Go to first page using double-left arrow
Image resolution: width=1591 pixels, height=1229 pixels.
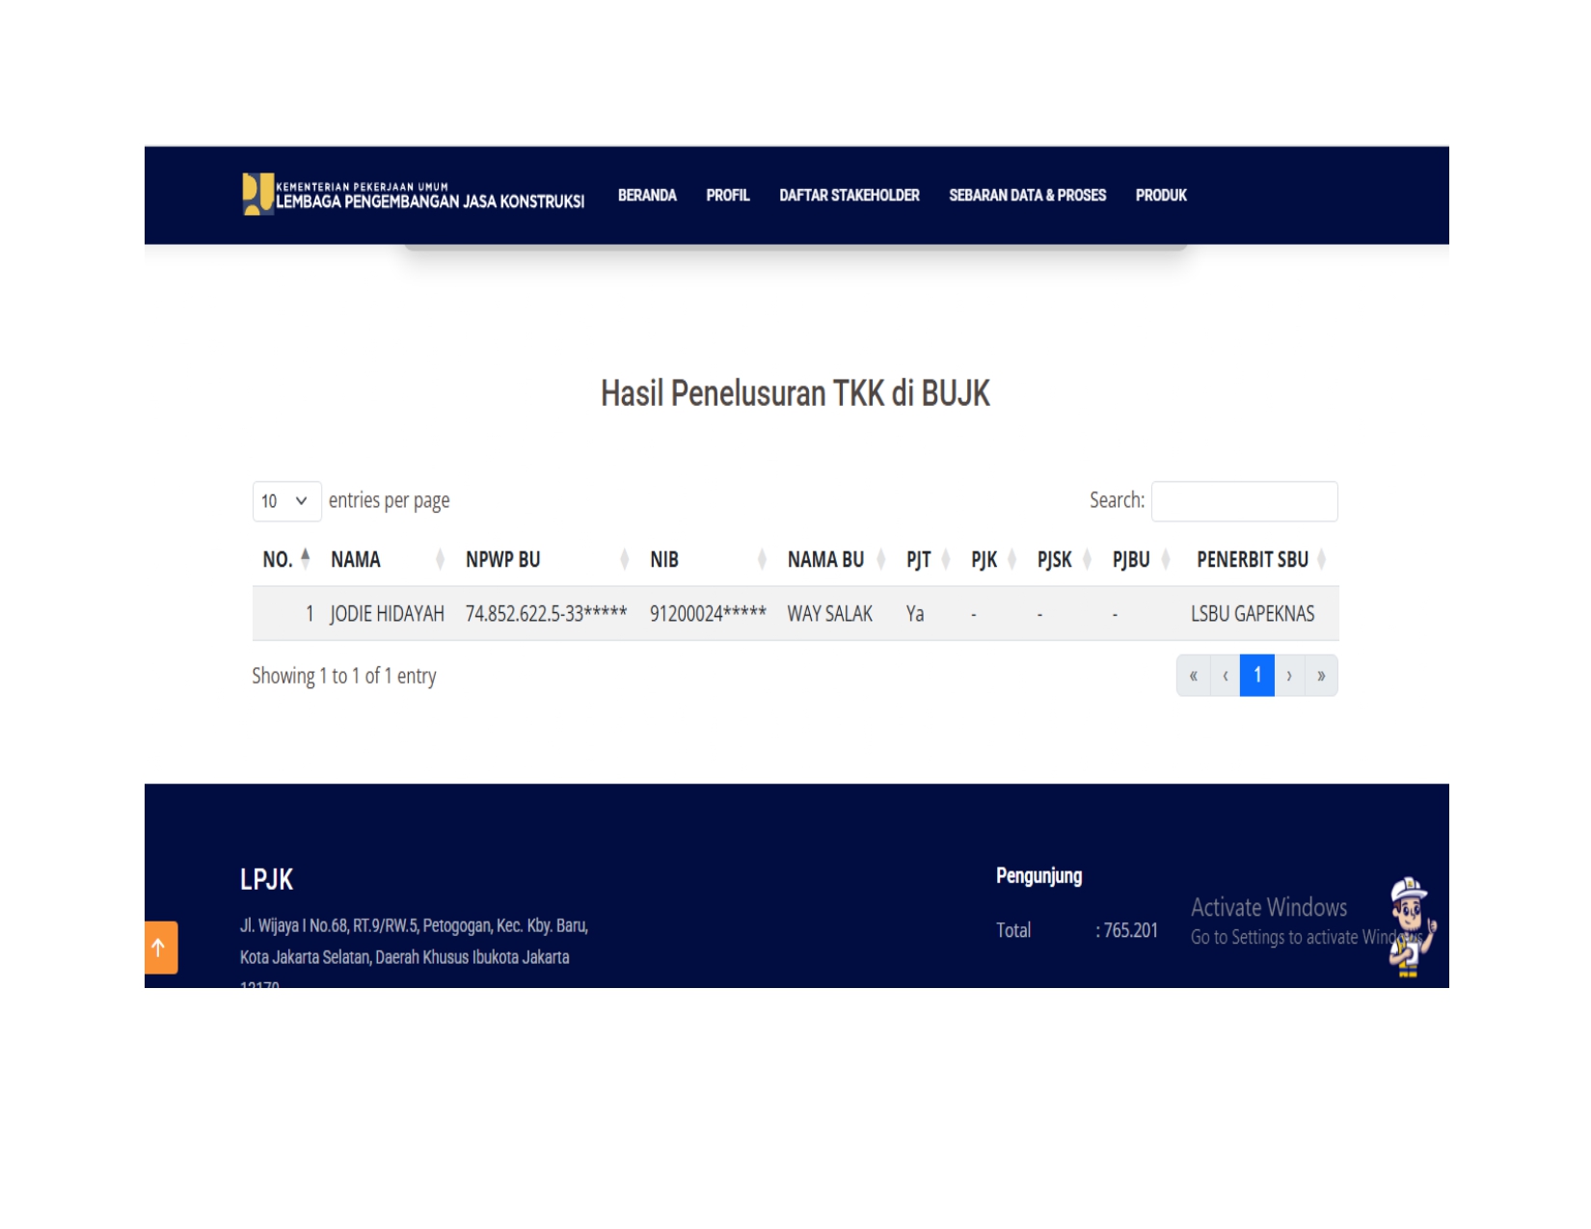point(1193,676)
